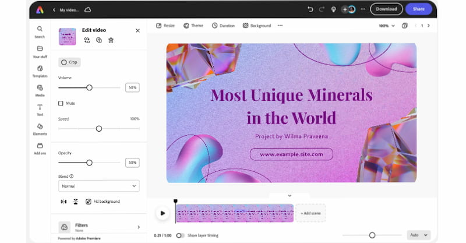Screen dimensions: 466x243
Task: Open Your stuff folder
Action: (40, 52)
